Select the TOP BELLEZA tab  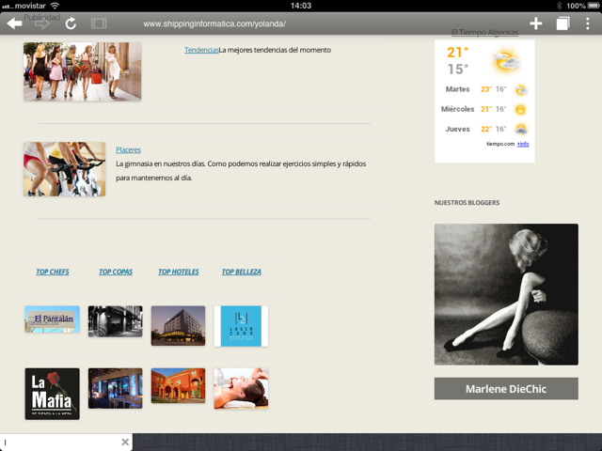click(x=242, y=272)
